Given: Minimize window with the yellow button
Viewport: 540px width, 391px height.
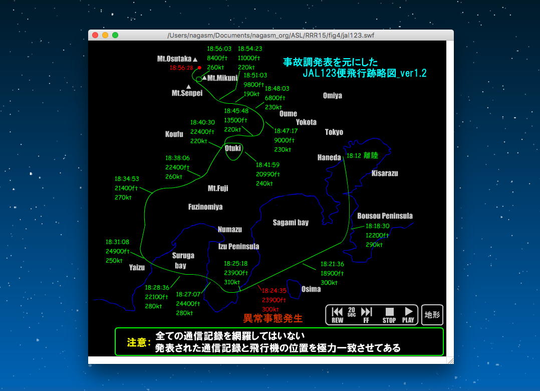Looking at the screenshot, I should [105, 35].
